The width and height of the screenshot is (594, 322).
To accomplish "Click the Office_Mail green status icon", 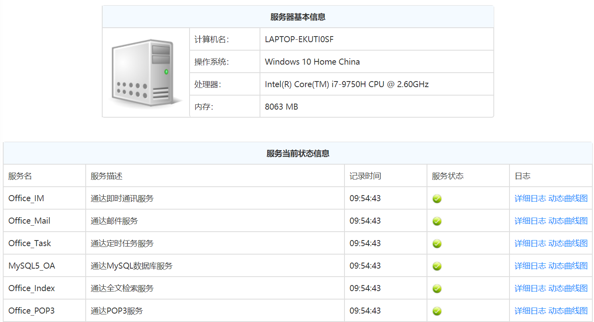I will point(437,221).
